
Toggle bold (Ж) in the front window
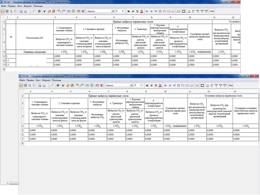[146, 85]
